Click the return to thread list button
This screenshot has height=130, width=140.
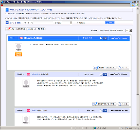pyautogui.click(x=36, y=29)
